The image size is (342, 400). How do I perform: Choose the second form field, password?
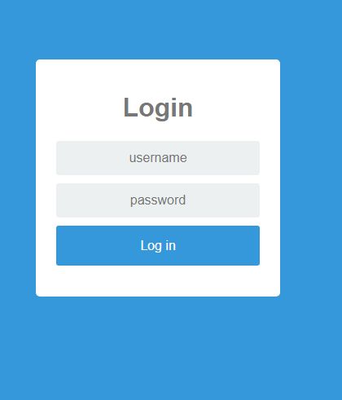(x=158, y=200)
